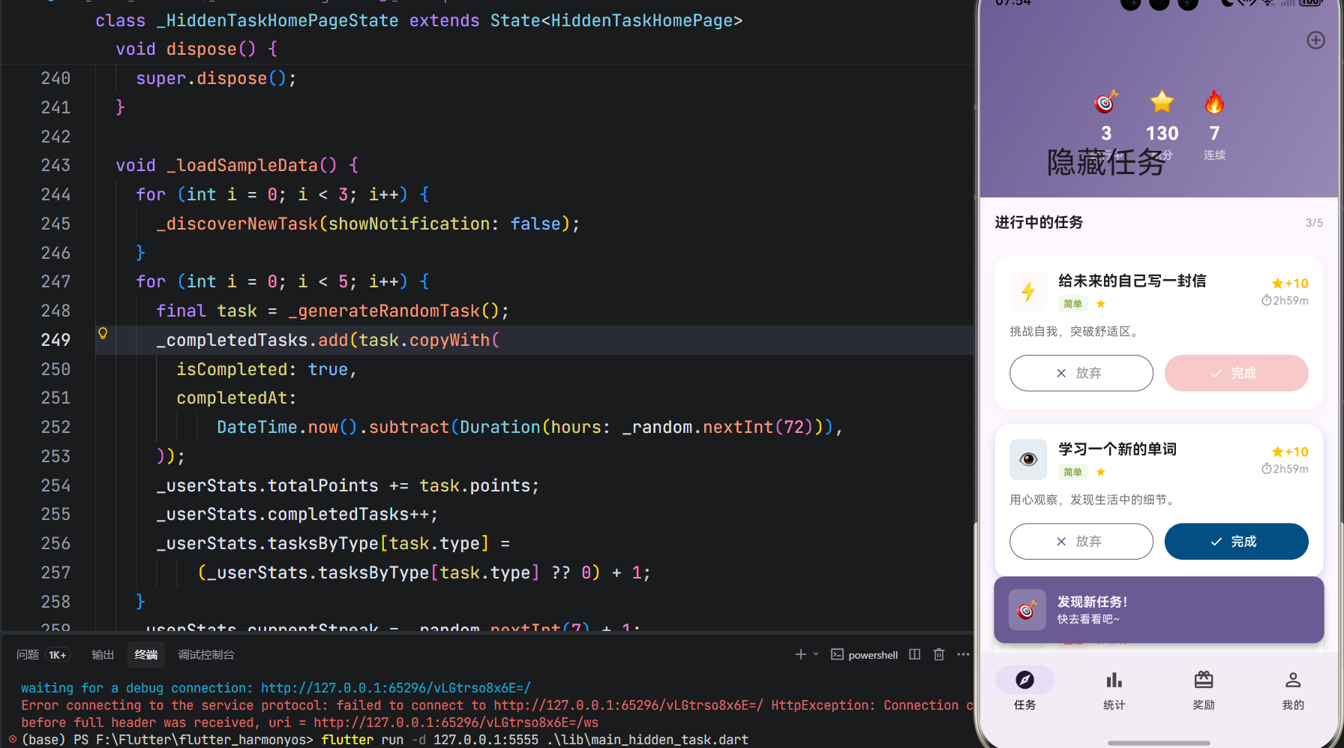Click the kill terminal trash icon
The width and height of the screenshot is (1344, 748).
(938, 654)
